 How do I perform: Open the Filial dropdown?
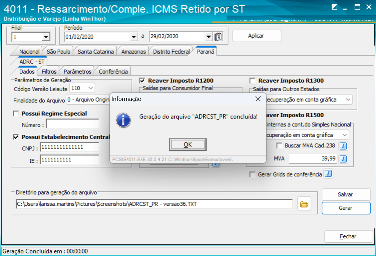46,37
